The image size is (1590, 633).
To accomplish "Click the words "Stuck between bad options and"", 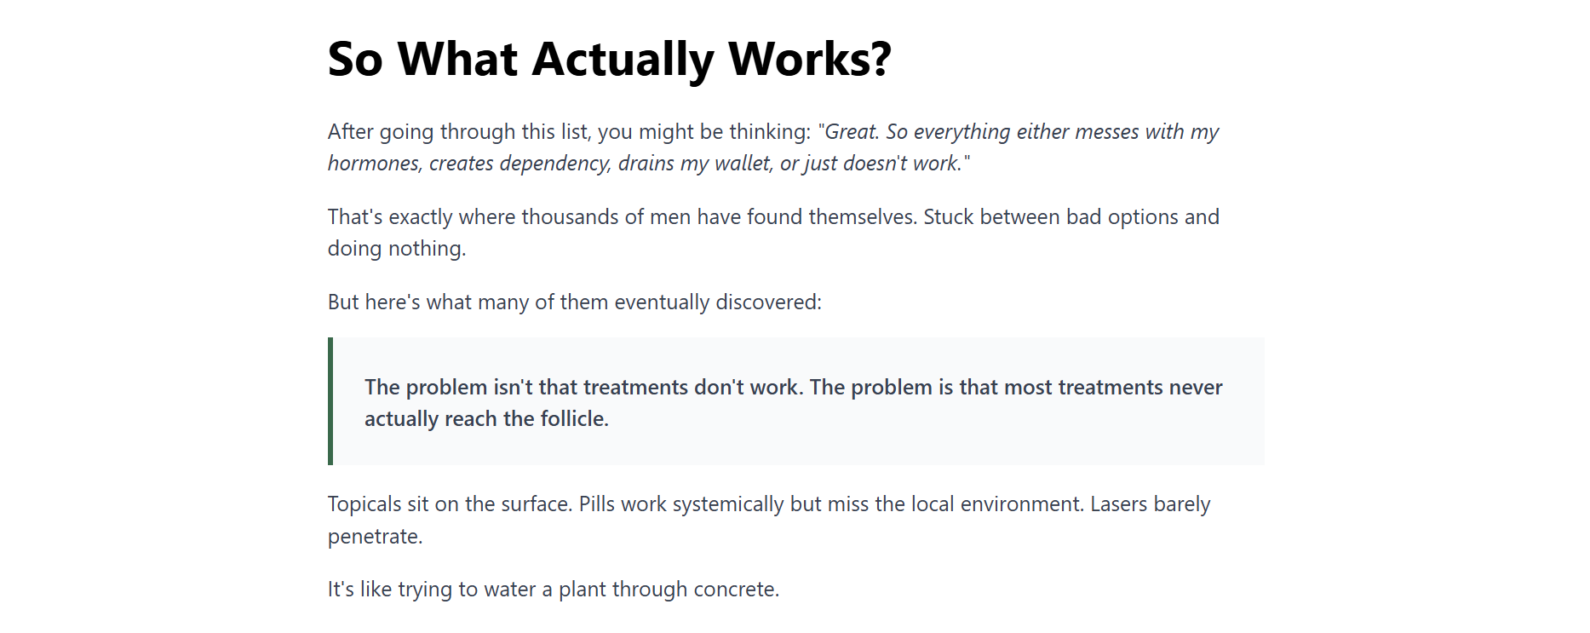I will coord(1071,217).
